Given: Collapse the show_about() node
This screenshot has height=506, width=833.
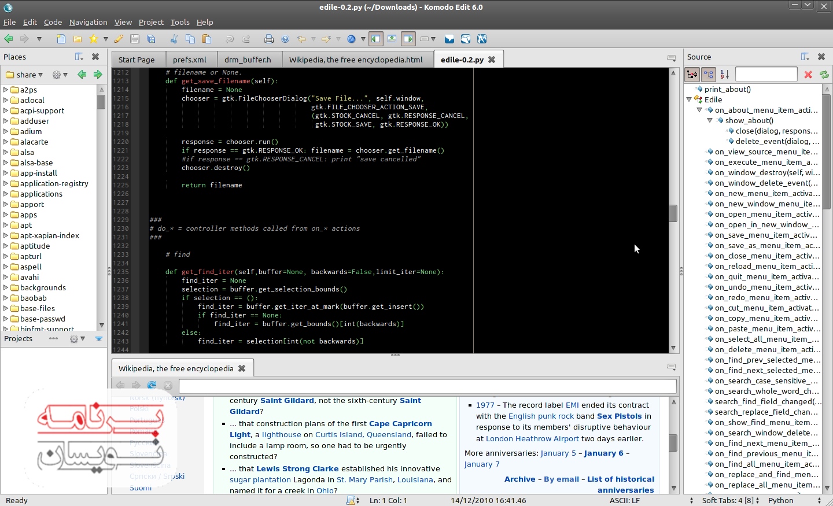Looking at the screenshot, I should (x=710, y=120).
